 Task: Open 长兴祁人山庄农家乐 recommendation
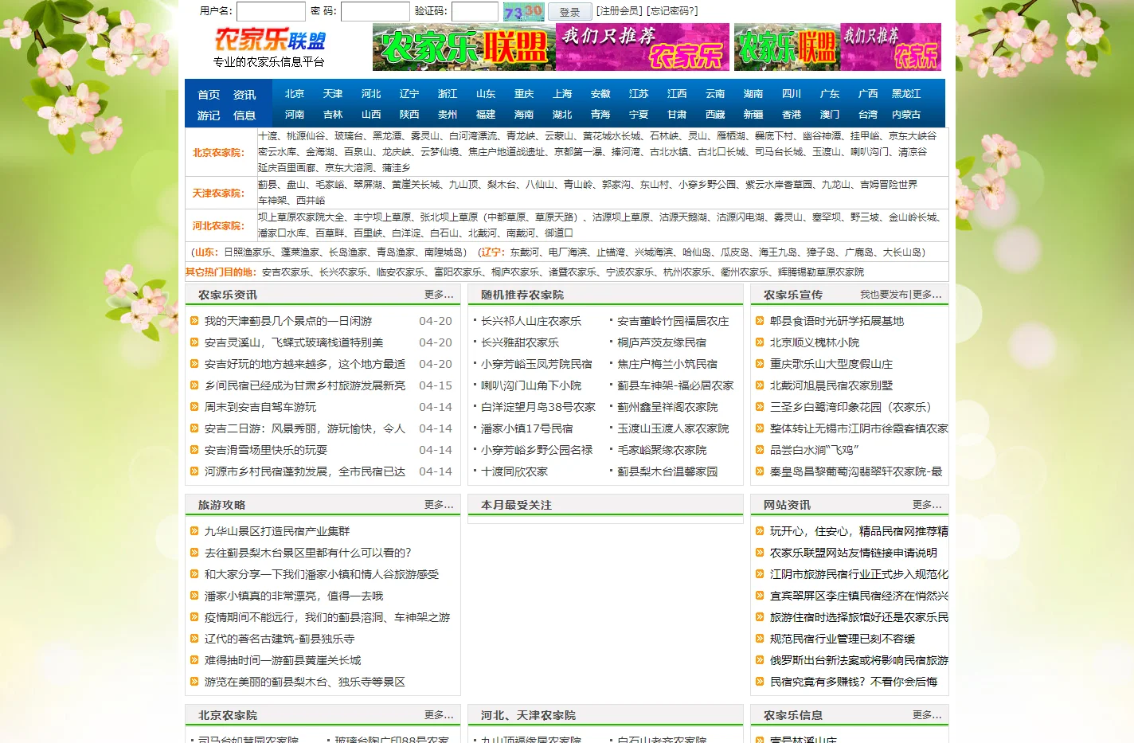[x=531, y=321]
